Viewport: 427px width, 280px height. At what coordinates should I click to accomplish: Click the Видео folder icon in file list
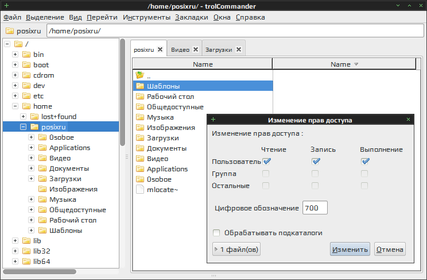pos(140,159)
